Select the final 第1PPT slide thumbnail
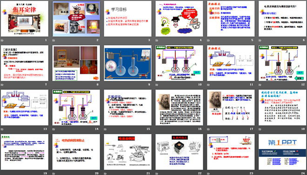Image resolution: width=307 pixels, height=175 pixels. tap(282, 152)
